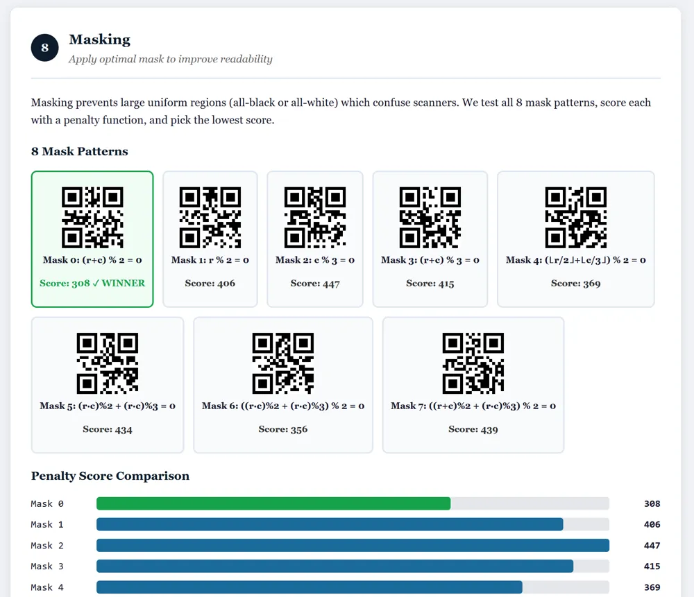Click the Mask 3 penalty bar

pos(335,566)
